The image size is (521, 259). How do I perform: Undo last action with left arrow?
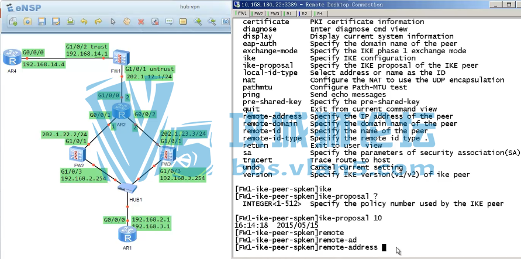(x=84, y=22)
